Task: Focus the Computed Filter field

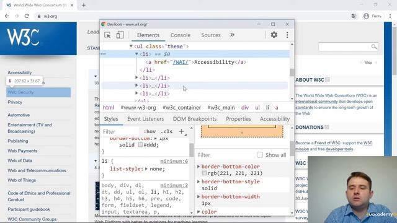Action: click(225, 155)
